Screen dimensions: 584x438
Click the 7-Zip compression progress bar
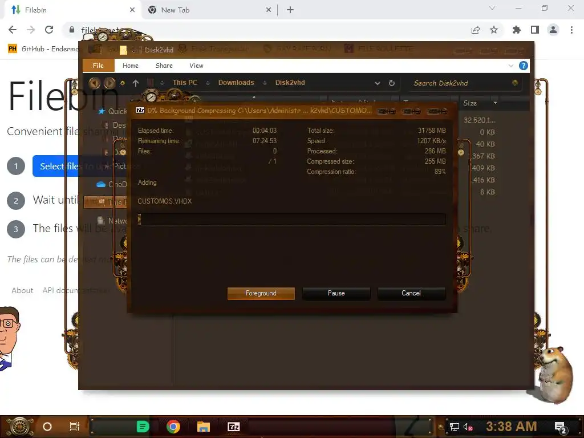(291, 219)
